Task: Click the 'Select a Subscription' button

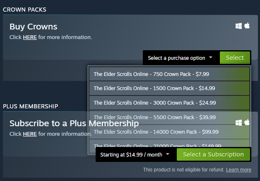Action: click(x=213, y=154)
